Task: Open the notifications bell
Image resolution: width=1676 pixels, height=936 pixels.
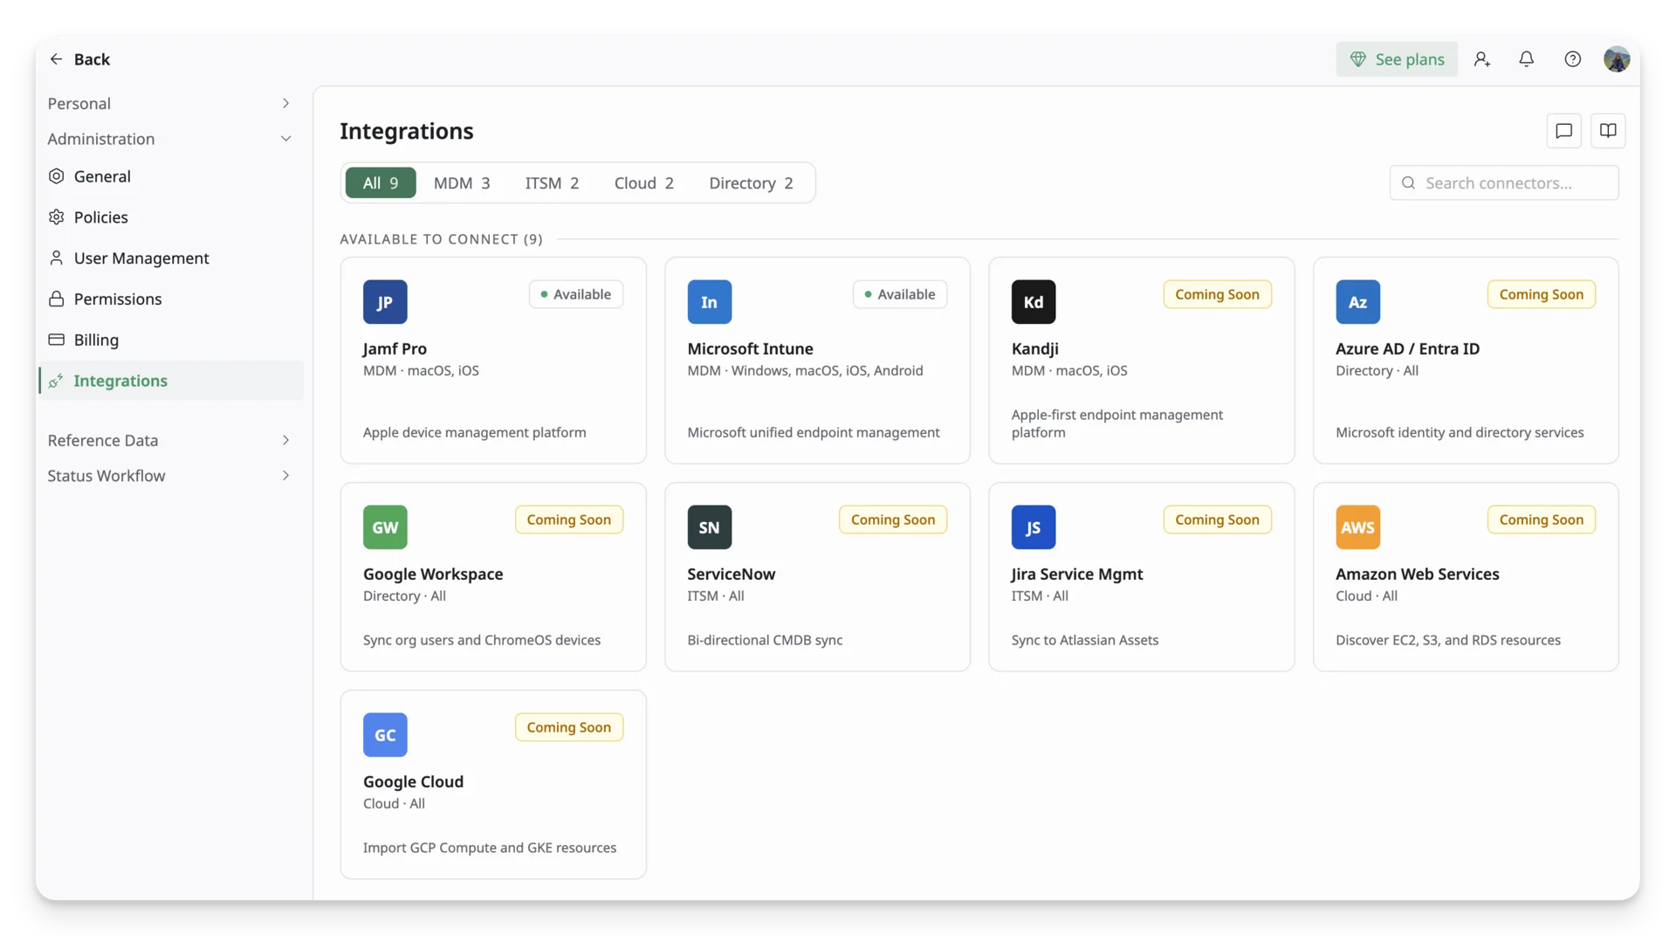Action: click(x=1527, y=59)
